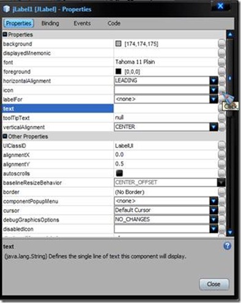This screenshot has height=303, width=241.
Task: Open the toolTipText custom editor button
Action: coord(221,118)
